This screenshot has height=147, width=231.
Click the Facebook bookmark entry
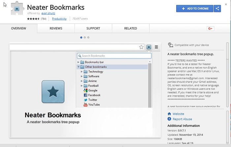pos(92,95)
